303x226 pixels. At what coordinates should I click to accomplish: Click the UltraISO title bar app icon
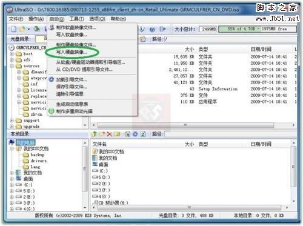[10, 10]
